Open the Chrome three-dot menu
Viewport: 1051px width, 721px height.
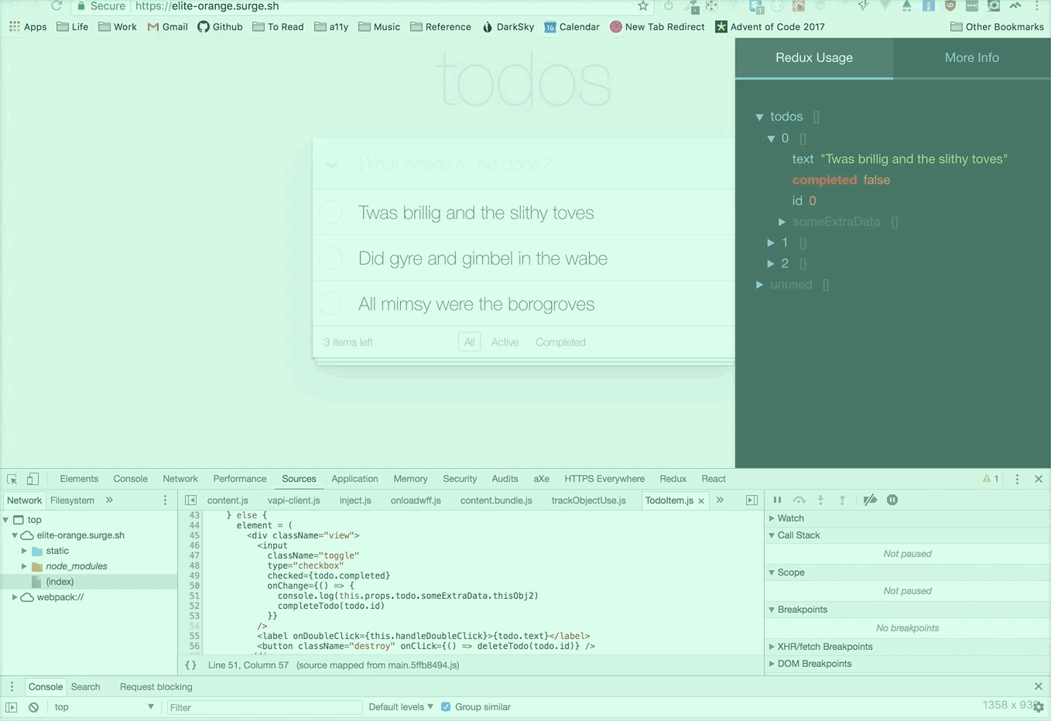coord(1037,6)
